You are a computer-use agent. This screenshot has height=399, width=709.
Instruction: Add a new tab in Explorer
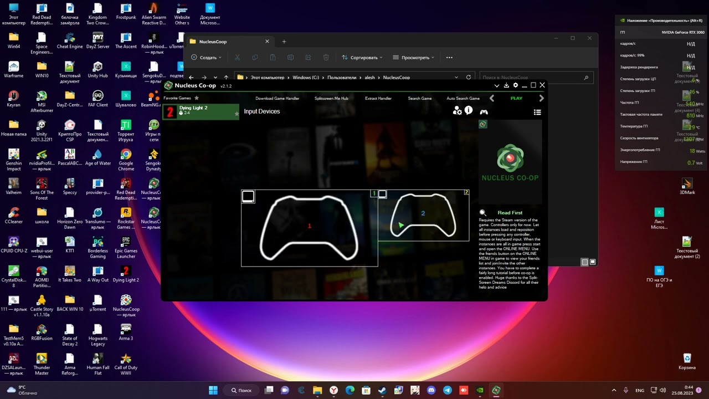(x=284, y=42)
